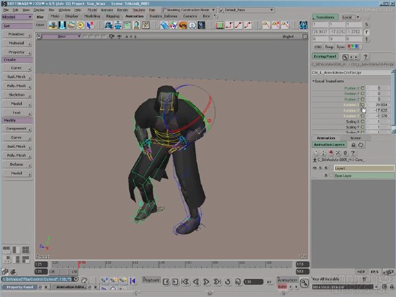Click the red layer icon in layer tools
Viewport: 396px width, 297px height.
[331, 153]
